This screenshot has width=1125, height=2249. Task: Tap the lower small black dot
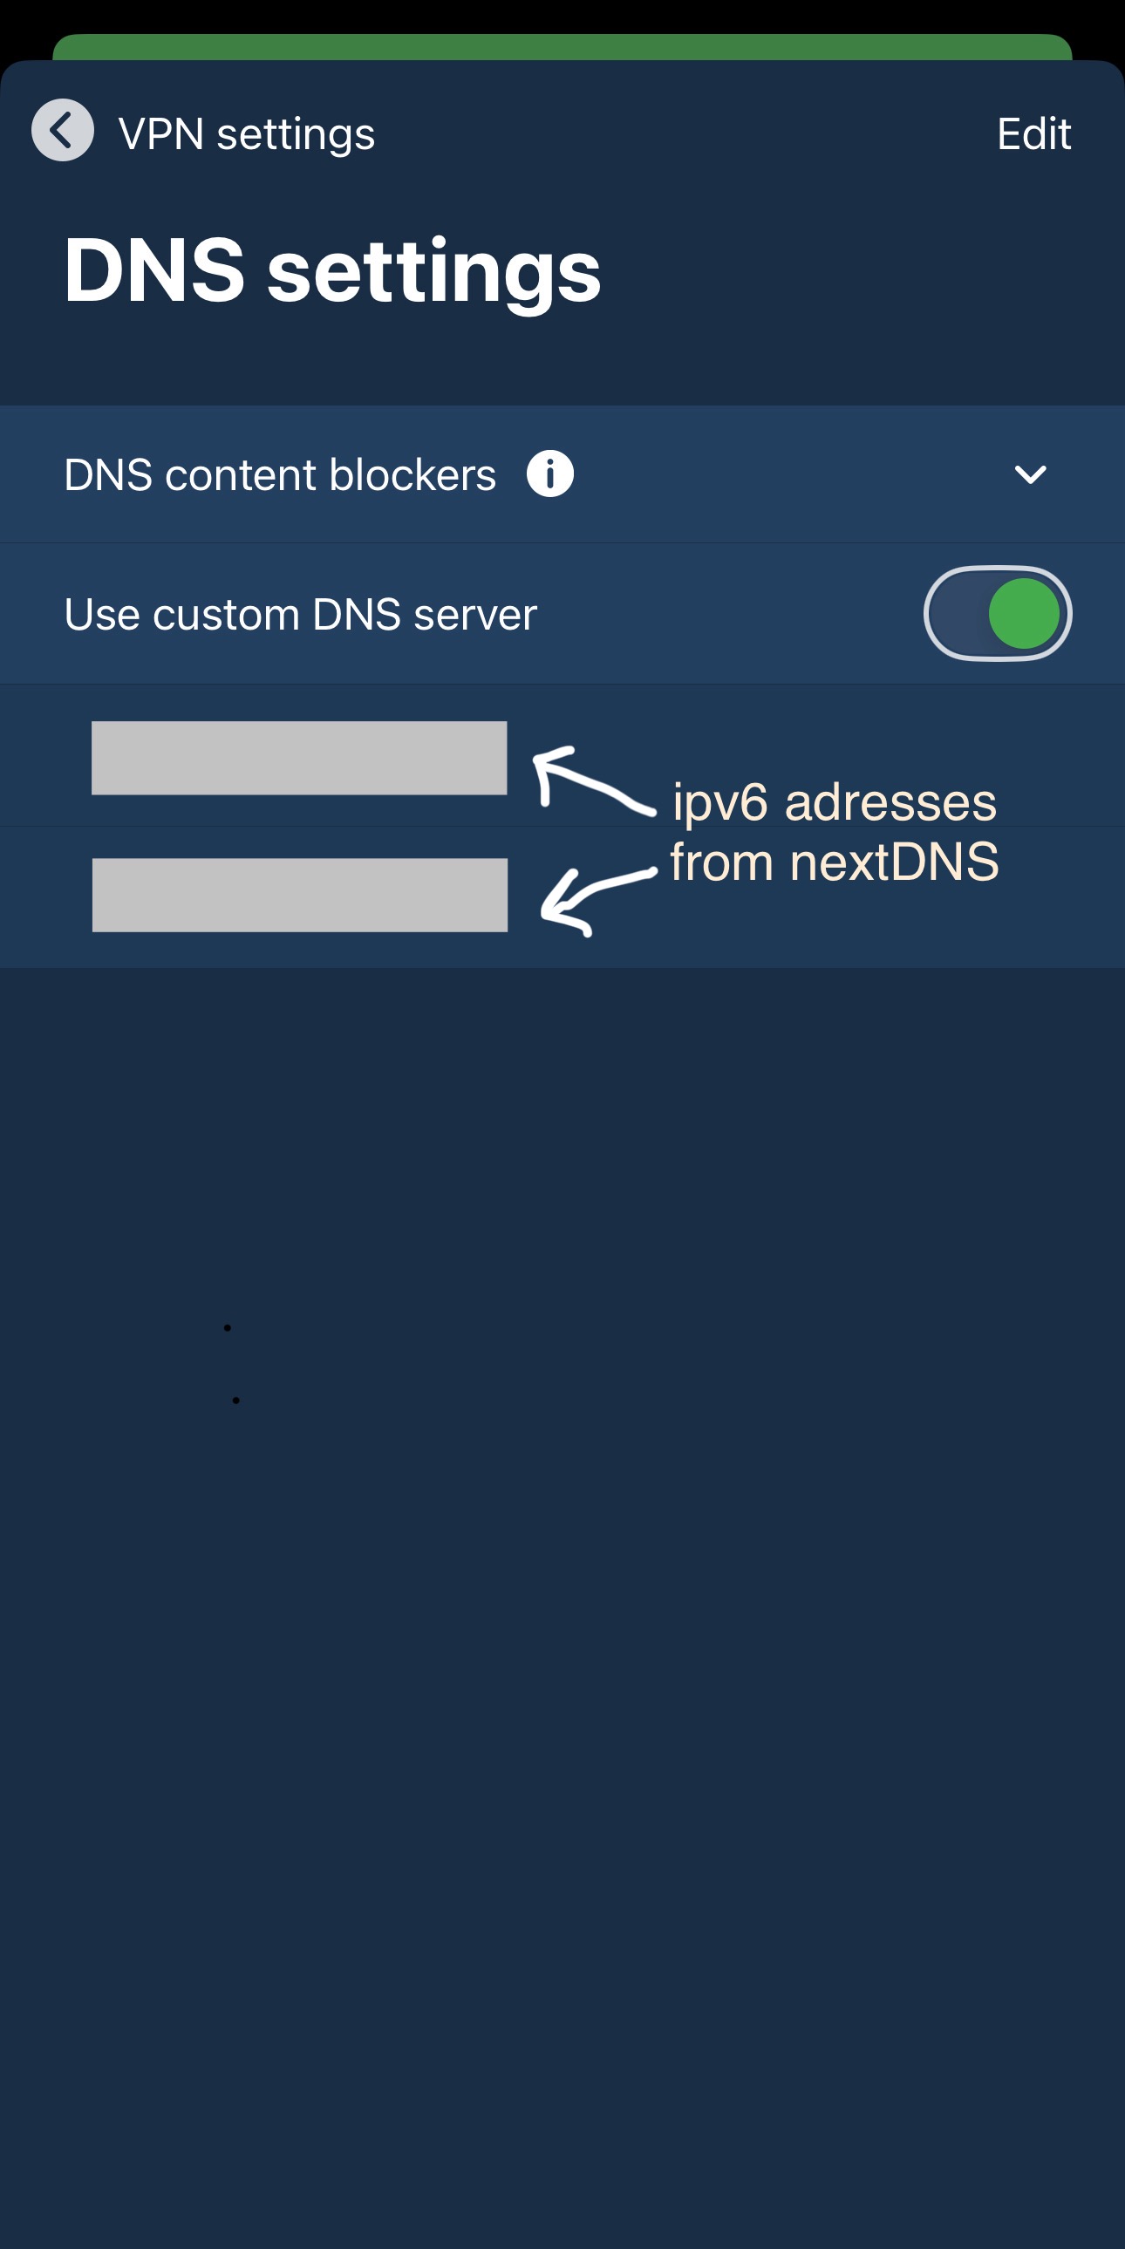tap(235, 1401)
